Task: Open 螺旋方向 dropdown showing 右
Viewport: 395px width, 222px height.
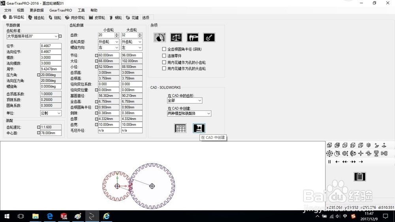Action: [109, 47]
